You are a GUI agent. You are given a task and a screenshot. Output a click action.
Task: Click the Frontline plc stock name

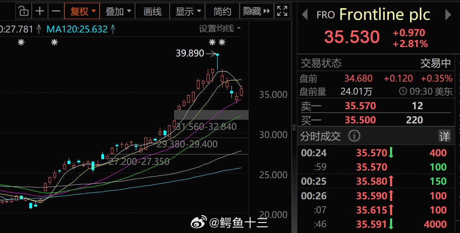click(x=385, y=14)
